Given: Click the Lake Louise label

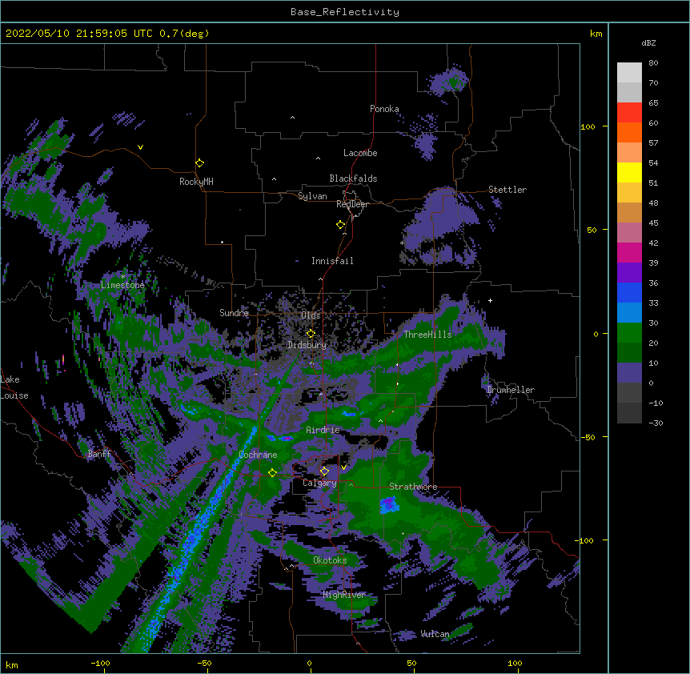Looking at the screenshot, I should click(x=14, y=387).
